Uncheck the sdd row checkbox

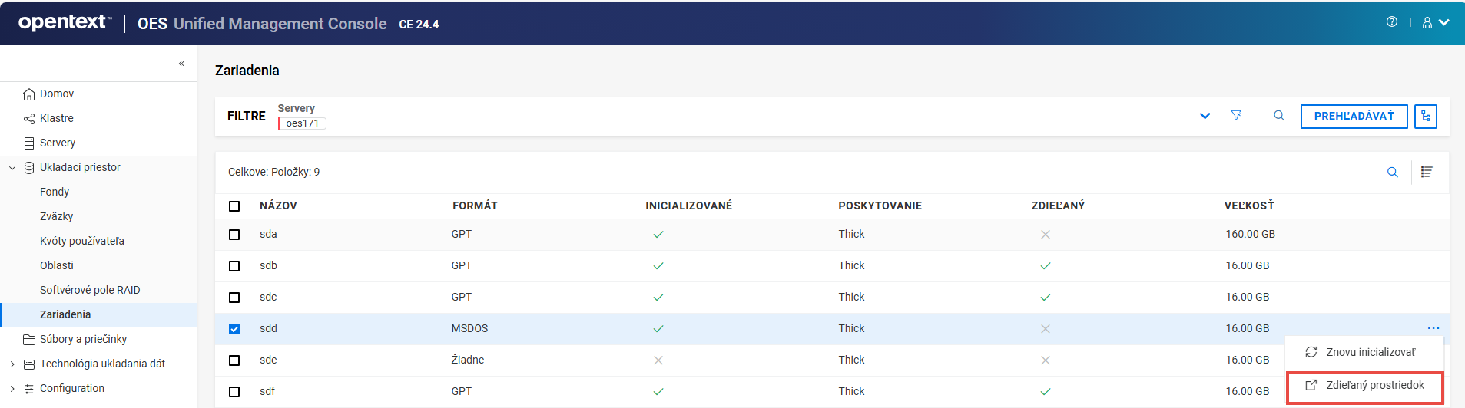pyautogui.click(x=234, y=329)
